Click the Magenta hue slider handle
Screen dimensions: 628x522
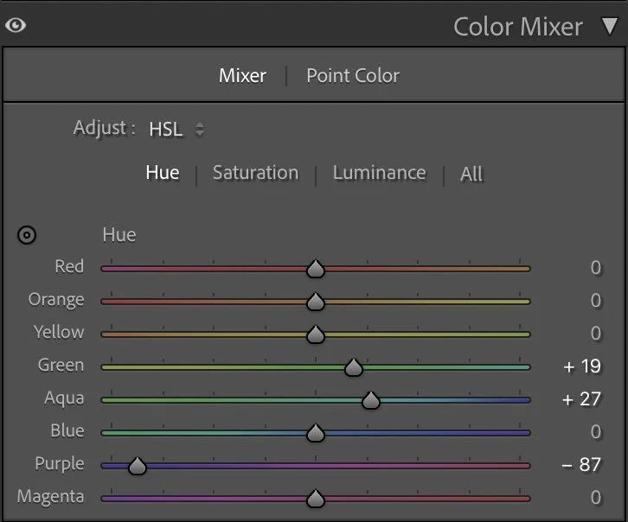tap(316, 498)
